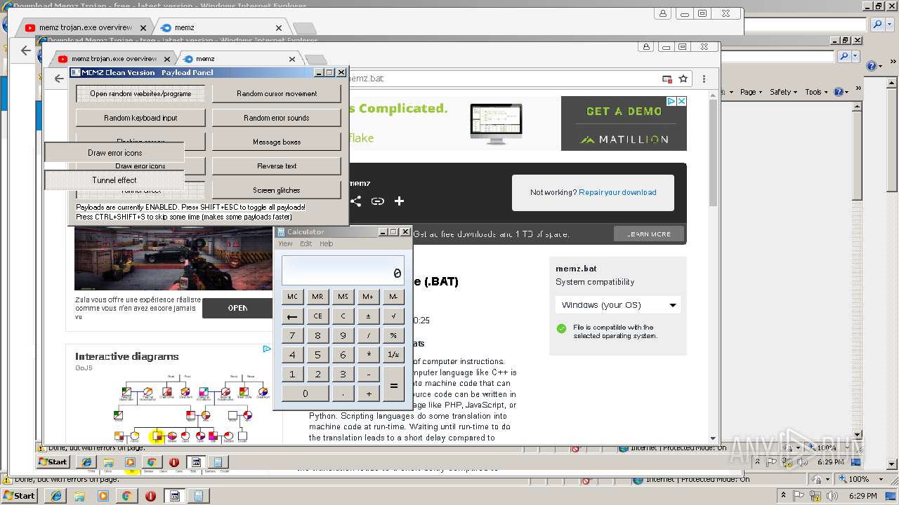Image resolution: width=899 pixels, height=505 pixels.
Task: Open Calculator Edit menu
Action: (306, 244)
